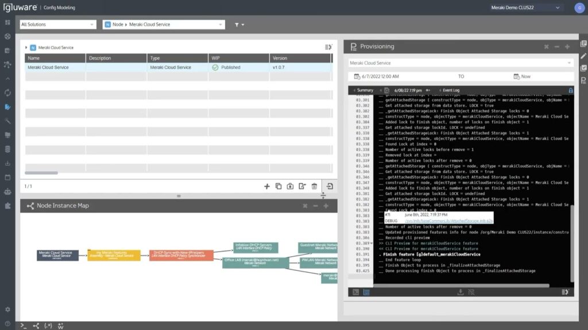Viewport: 588px width, 330px height.
Task: Click the export icon beside the table toolbar
Action: pos(330,186)
